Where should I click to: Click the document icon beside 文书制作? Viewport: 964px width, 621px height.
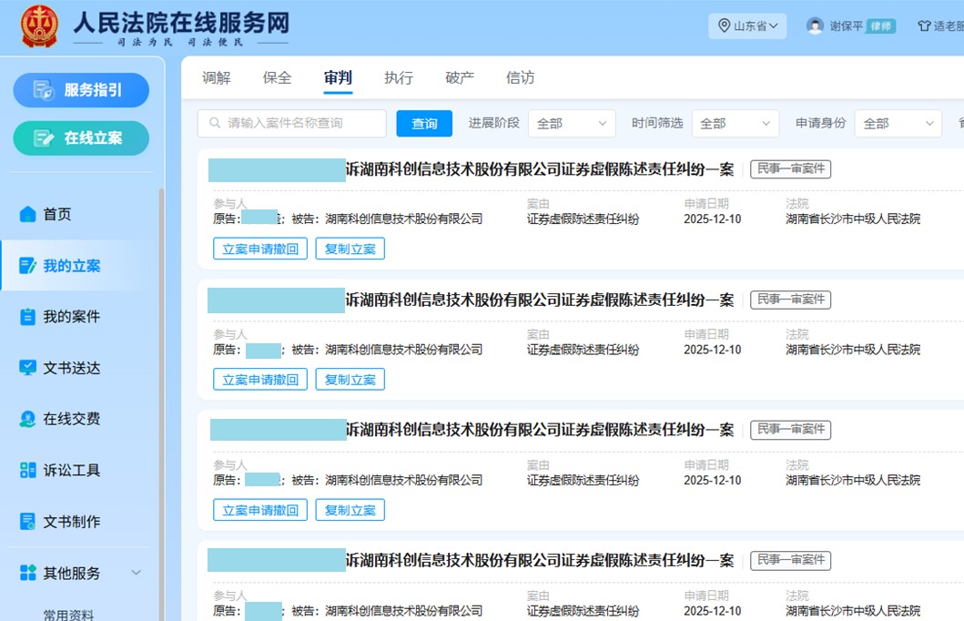(27, 522)
